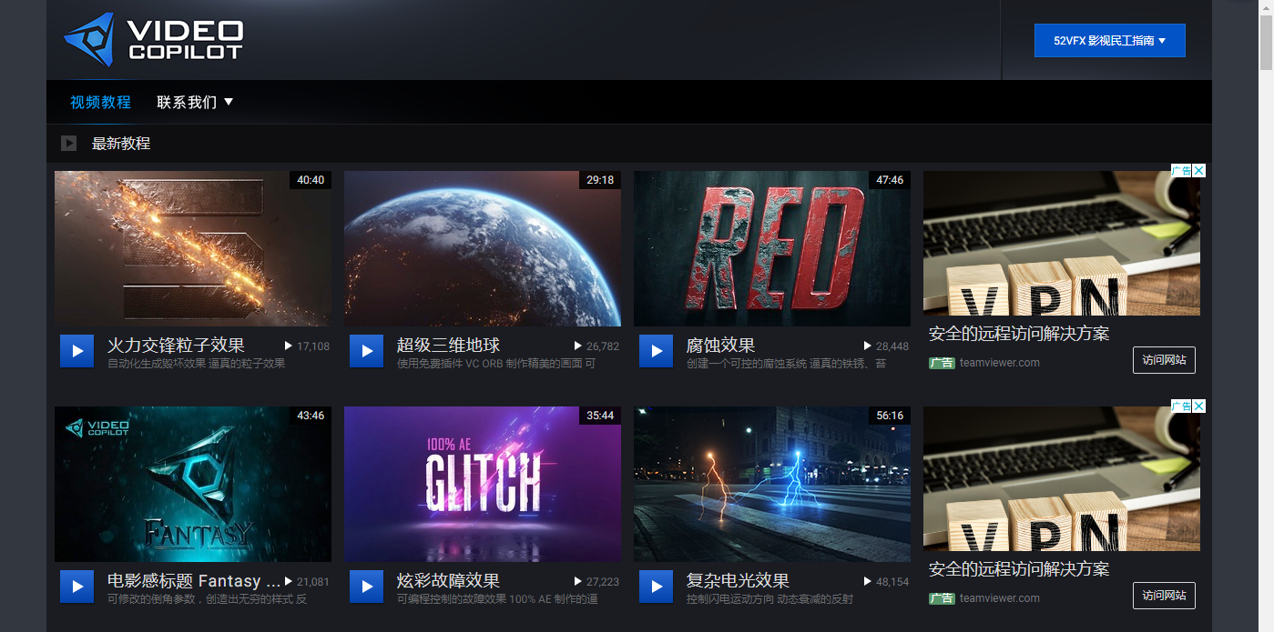This screenshot has height=632, width=1274.
Task: Play the 炫彩故障效果 tutorial with blue play button
Action: click(367, 587)
